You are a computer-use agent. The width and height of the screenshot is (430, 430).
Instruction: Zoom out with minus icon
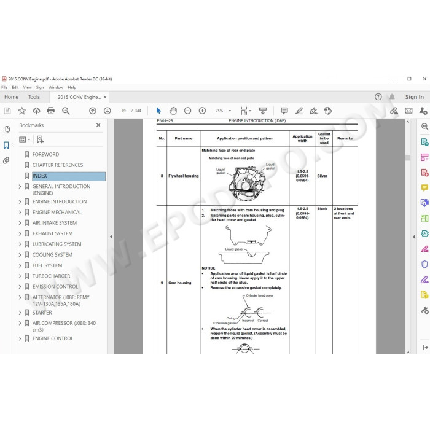187,111
